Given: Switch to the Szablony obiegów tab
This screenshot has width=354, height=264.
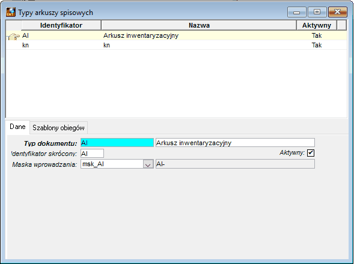Looking at the screenshot, I should click(58, 128).
